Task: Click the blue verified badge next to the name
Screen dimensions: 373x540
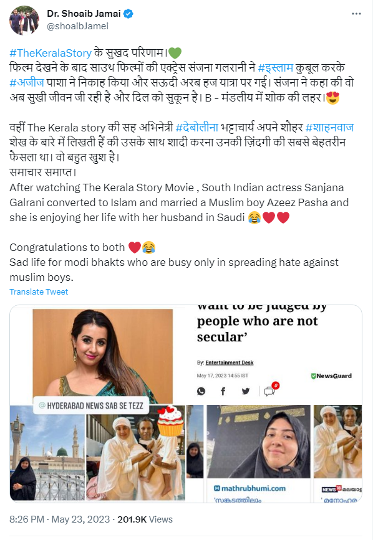Action: (128, 14)
